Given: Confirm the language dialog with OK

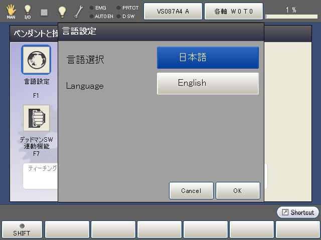Looking at the screenshot, I should pyautogui.click(x=238, y=191).
